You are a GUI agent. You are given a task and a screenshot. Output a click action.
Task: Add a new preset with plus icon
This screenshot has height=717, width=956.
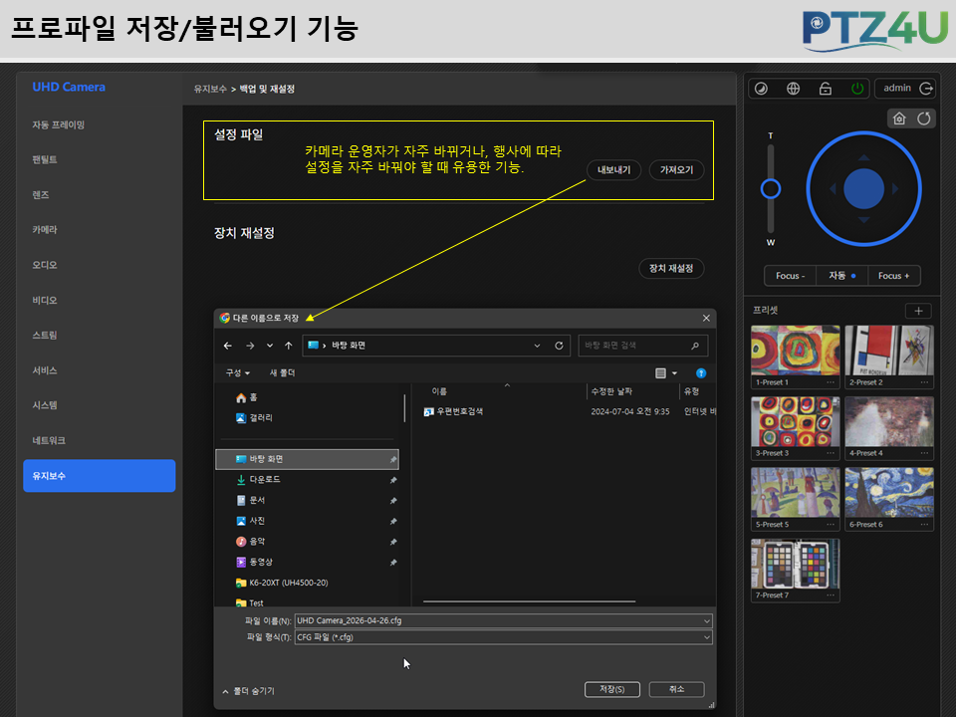[918, 311]
